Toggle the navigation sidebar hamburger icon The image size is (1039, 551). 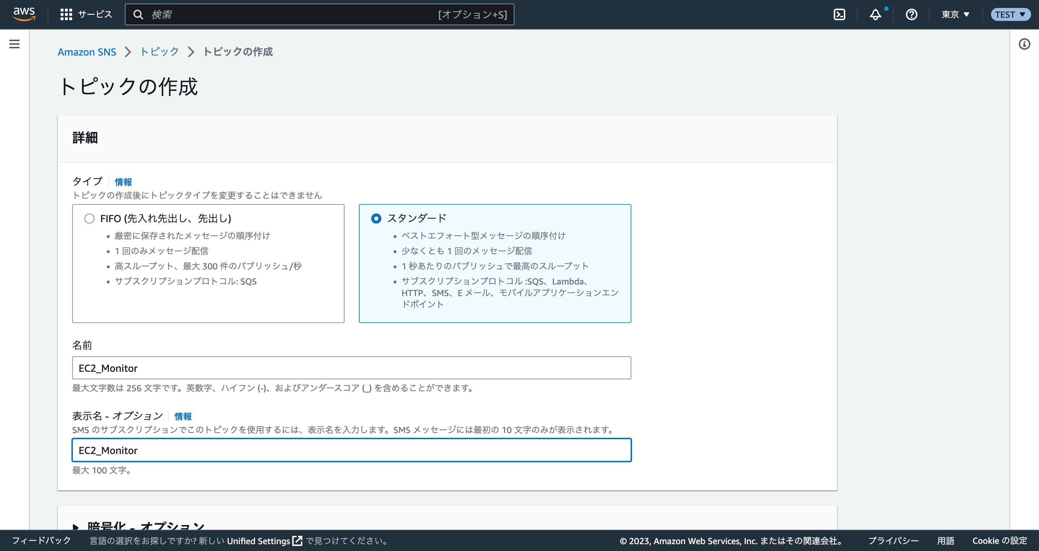[14, 44]
